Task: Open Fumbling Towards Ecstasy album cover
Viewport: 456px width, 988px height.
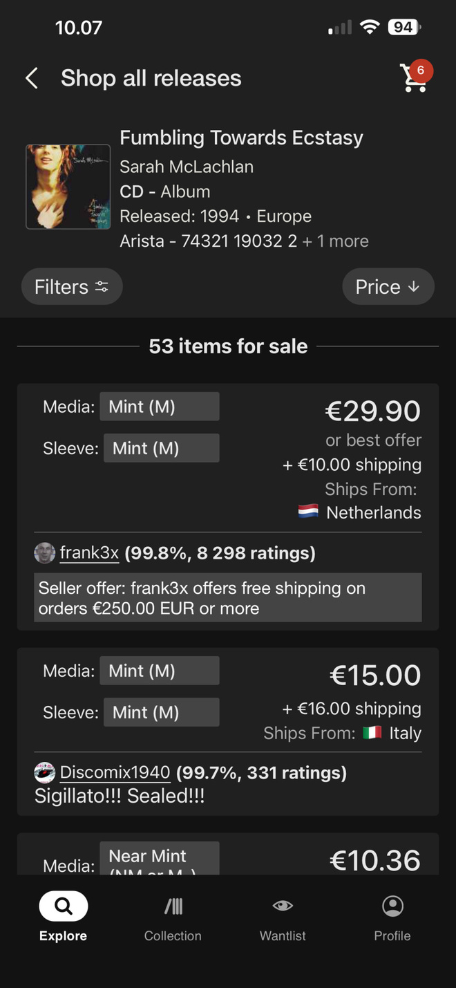Action: pos(68,187)
